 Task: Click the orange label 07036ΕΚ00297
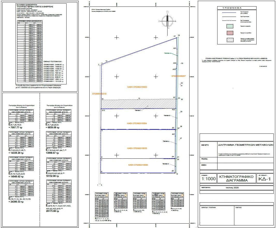pos(179,76)
